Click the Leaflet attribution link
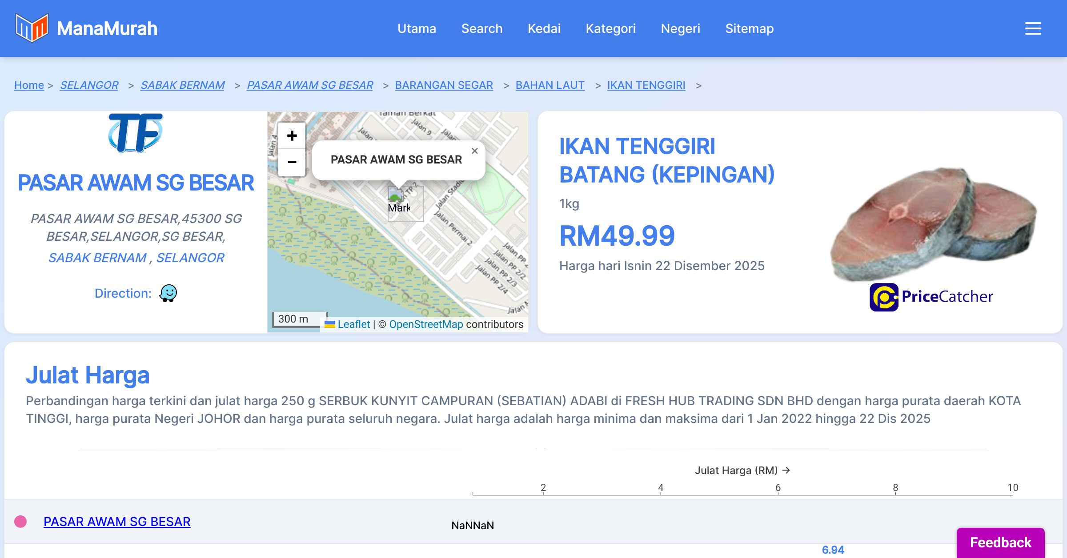 353,324
